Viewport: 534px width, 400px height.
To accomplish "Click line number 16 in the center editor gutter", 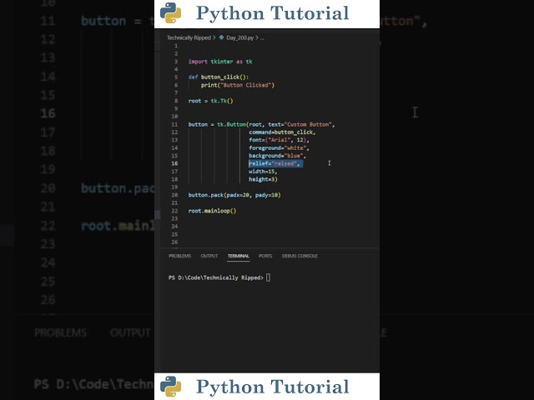I will [174, 163].
